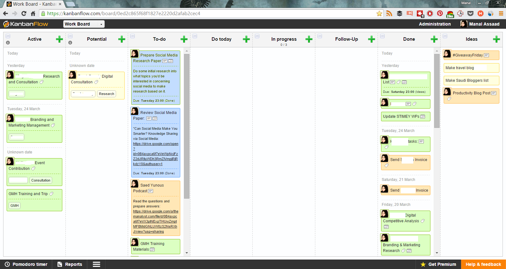506x269 pixels.
Task: Click the Done column scrollbar
Action: [x=437, y=91]
